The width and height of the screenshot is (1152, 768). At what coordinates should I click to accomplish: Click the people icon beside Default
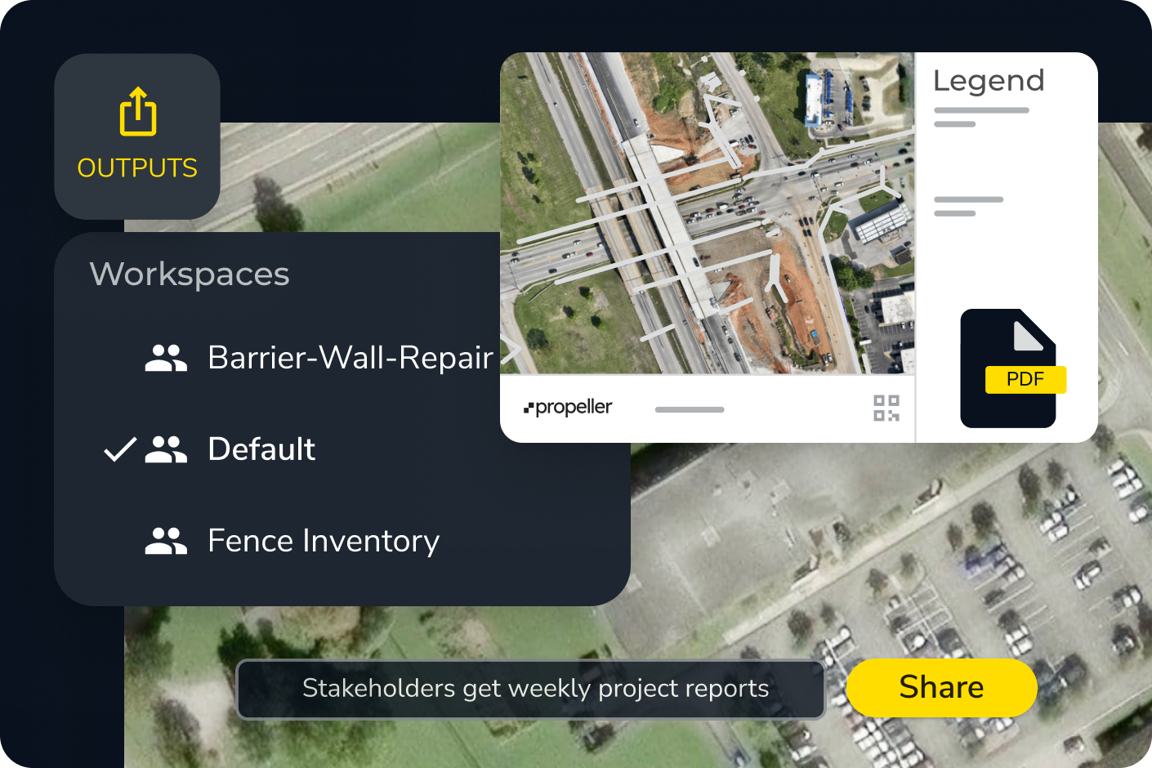point(166,449)
